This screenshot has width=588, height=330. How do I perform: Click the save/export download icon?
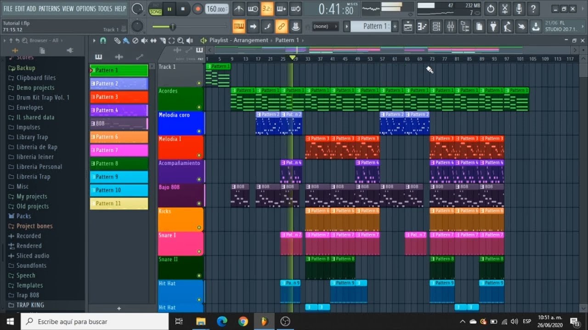pos(536,27)
